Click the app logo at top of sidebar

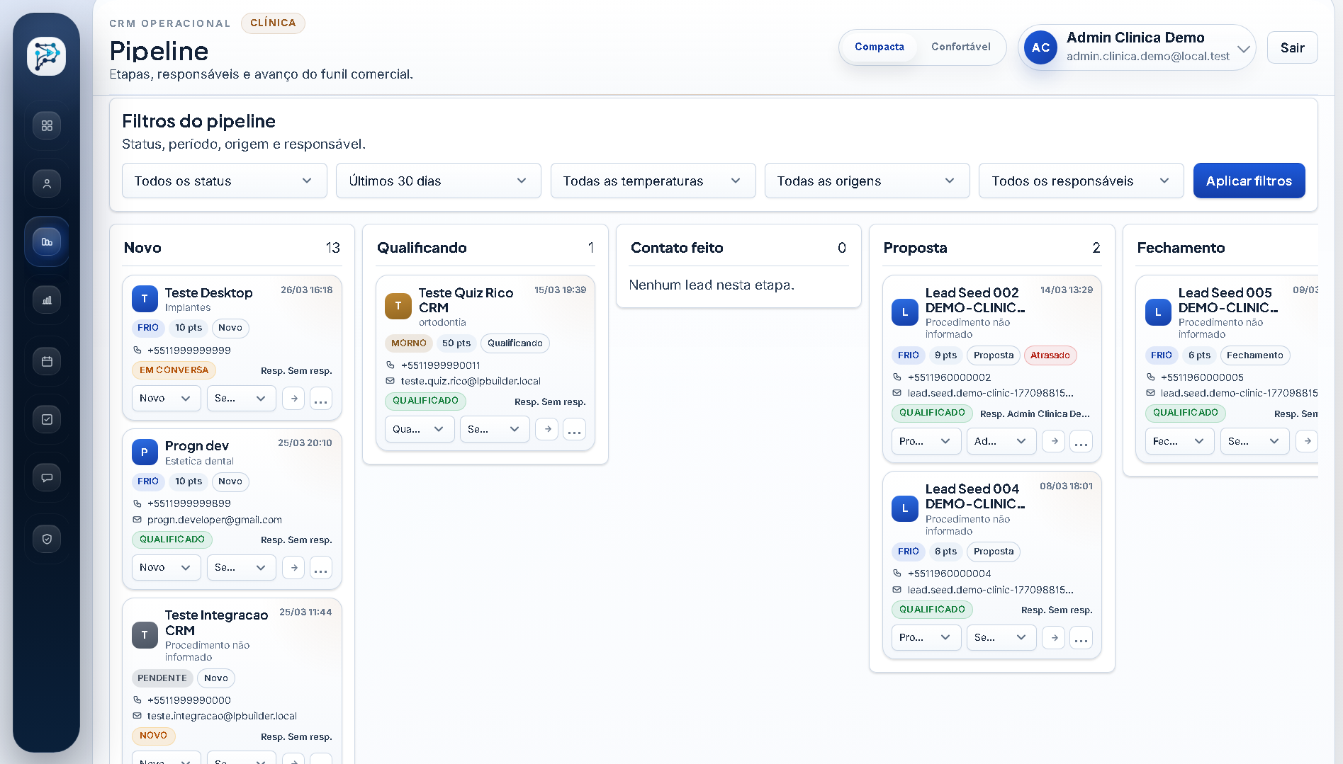click(47, 57)
